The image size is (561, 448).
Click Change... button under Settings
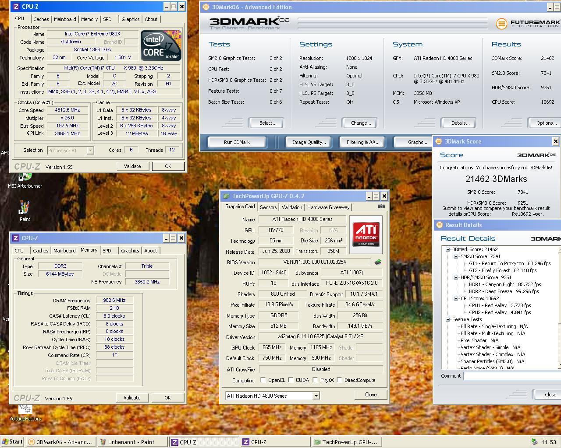point(361,123)
